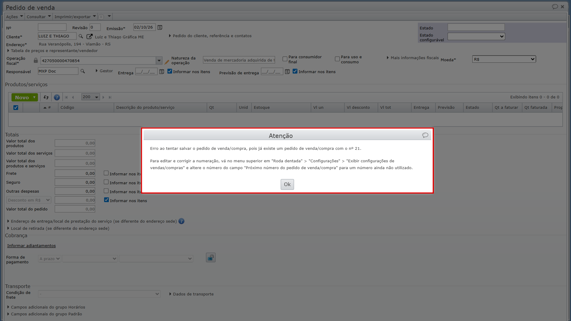Viewport: 571px width, 321px height.
Task: Click the blue help icon in products toolbar
Action: click(57, 97)
